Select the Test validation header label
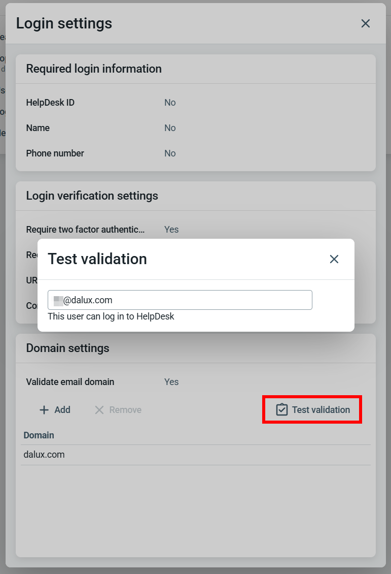This screenshot has width=391, height=574. (x=97, y=259)
